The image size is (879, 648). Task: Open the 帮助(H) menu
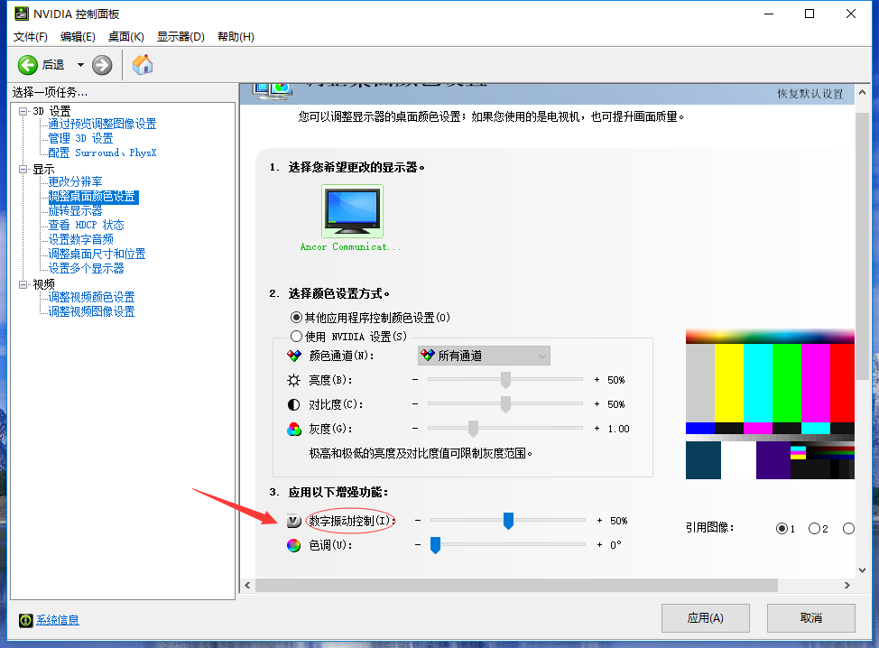pos(236,37)
